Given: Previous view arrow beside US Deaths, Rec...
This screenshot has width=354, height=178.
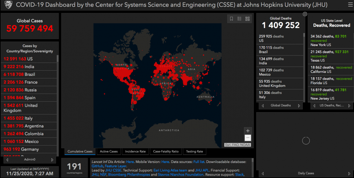Looking at the screenshot, I should point(314,105).
